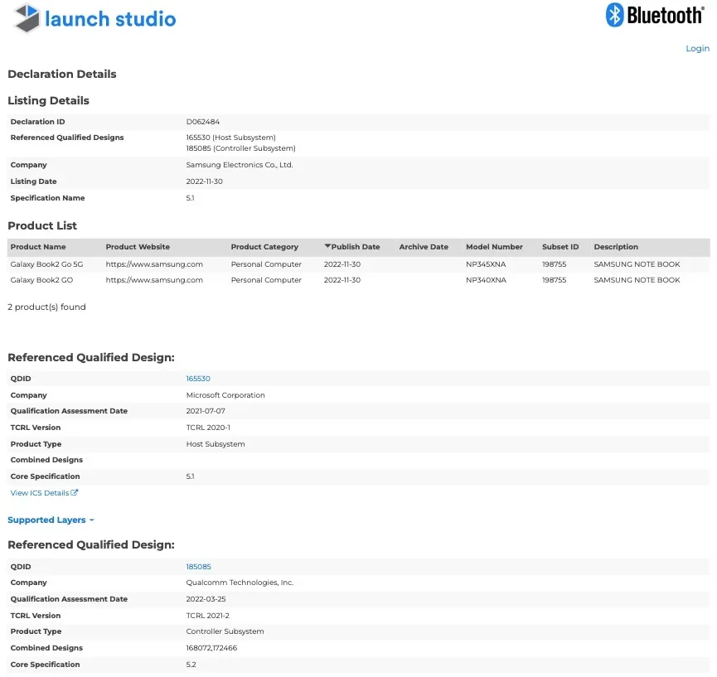The image size is (717, 677).
Task: Sort by Product Website column header
Action: tap(138, 247)
